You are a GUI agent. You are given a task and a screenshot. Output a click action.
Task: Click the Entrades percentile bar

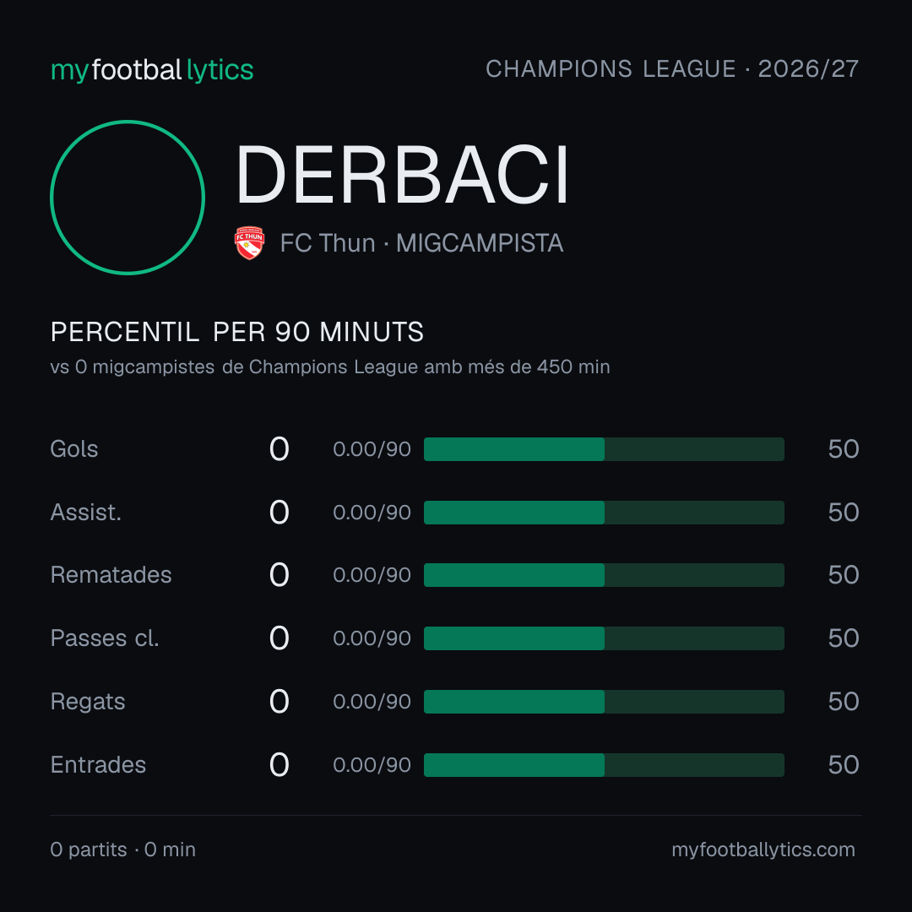(x=604, y=765)
